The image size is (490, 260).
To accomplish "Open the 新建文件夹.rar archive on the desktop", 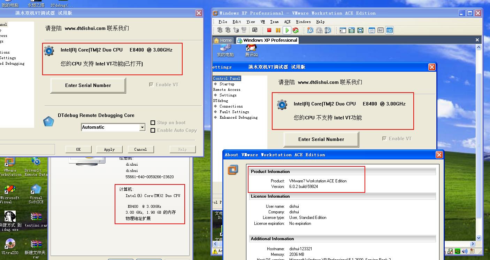I will click(36, 249).
